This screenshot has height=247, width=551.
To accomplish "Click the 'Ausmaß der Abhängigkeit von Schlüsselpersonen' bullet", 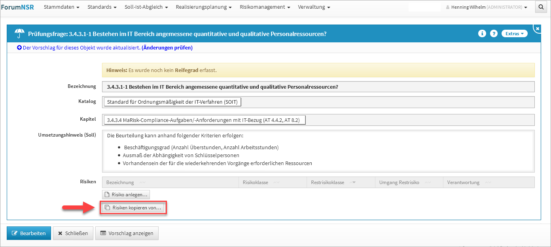I will (181, 155).
